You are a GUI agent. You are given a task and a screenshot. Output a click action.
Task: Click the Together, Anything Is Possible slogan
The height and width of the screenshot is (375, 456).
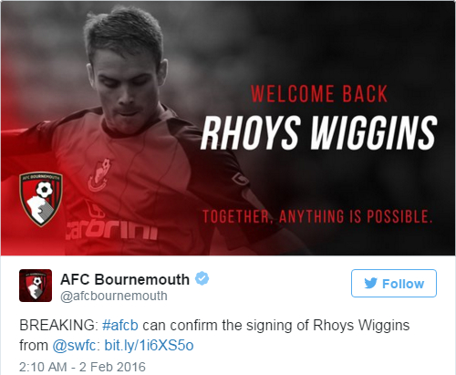pyautogui.click(x=317, y=216)
